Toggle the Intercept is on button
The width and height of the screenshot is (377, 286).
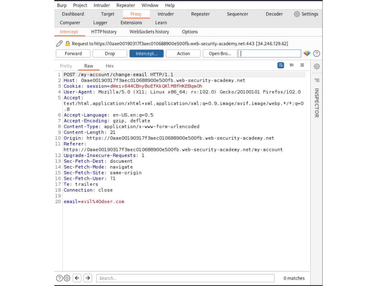click(x=147, y=54)
